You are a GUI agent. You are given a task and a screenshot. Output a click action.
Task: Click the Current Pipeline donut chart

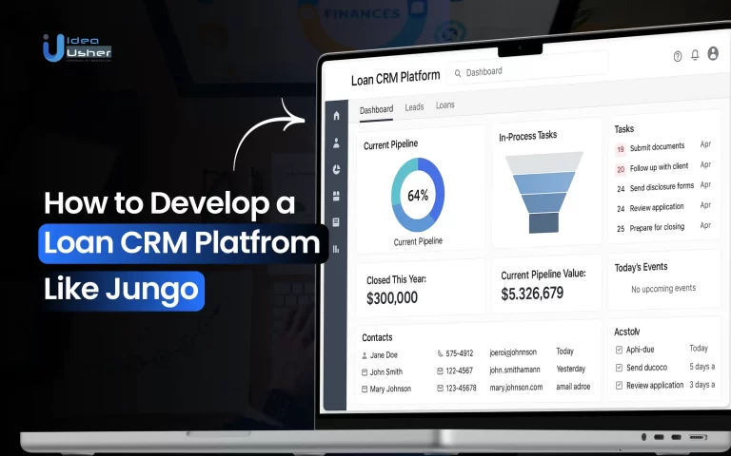coord(418,196)
